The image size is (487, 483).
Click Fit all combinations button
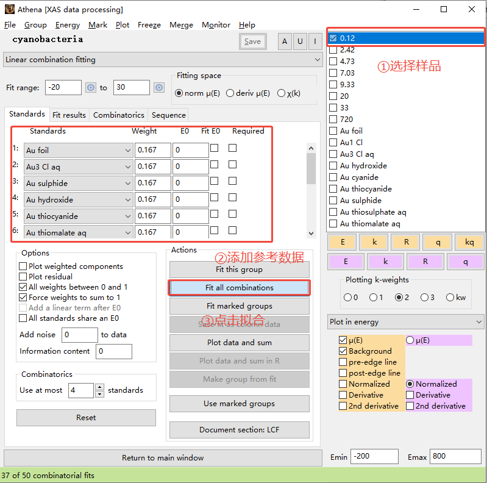pyautogui.click(x=239, y=288)
